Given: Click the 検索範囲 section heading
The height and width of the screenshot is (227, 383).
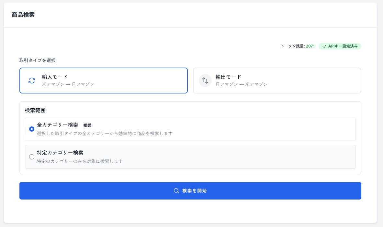Looking at the screenshot, I should (x=35, y=110).
